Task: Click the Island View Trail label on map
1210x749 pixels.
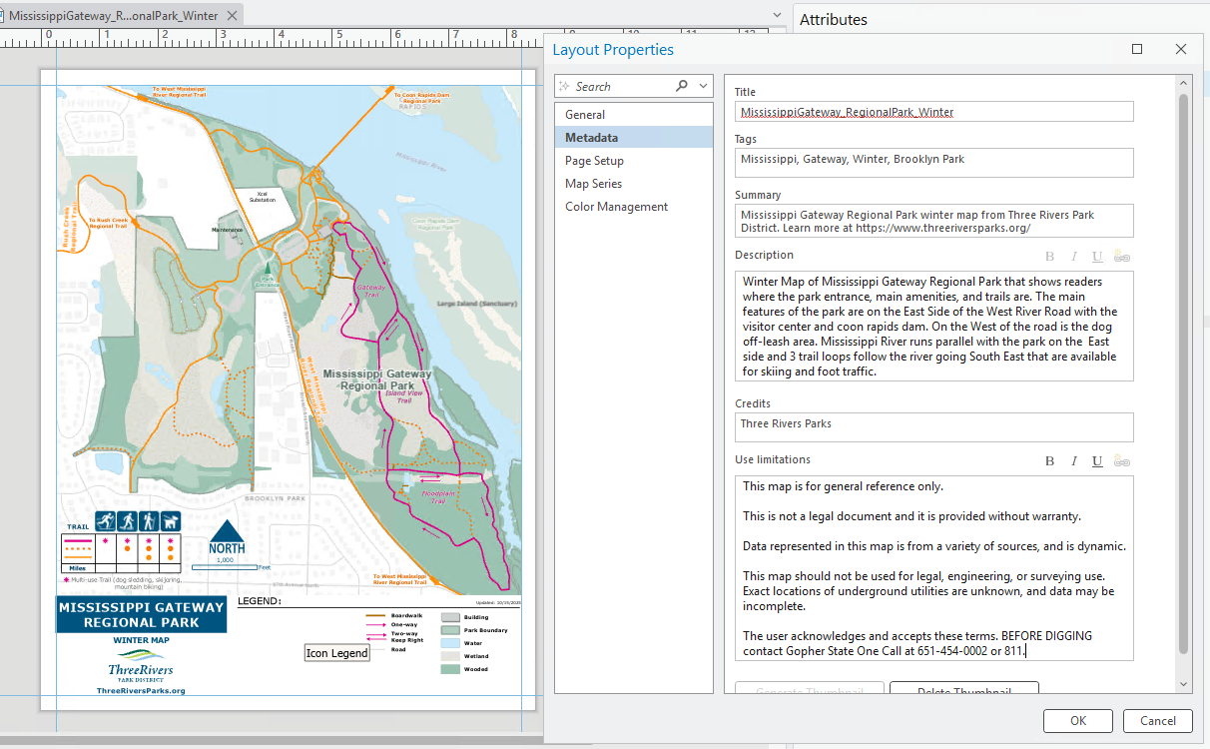Action: (404, 396)
